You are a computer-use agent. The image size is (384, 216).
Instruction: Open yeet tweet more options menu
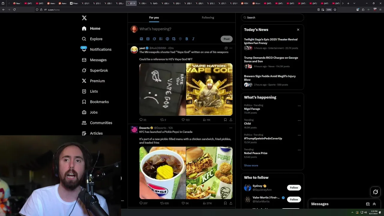point(231,48)
